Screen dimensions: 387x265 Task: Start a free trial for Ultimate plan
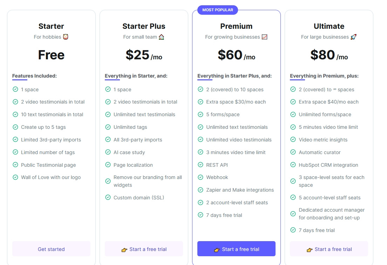(329, 249)
